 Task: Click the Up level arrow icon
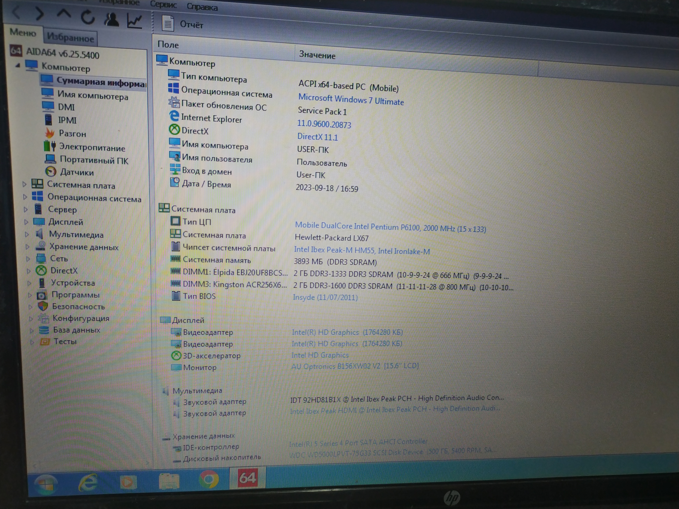point(64,14)
